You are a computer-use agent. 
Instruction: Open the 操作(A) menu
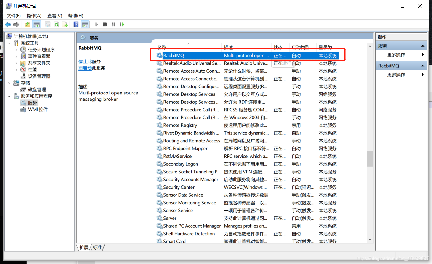point(34,16)
